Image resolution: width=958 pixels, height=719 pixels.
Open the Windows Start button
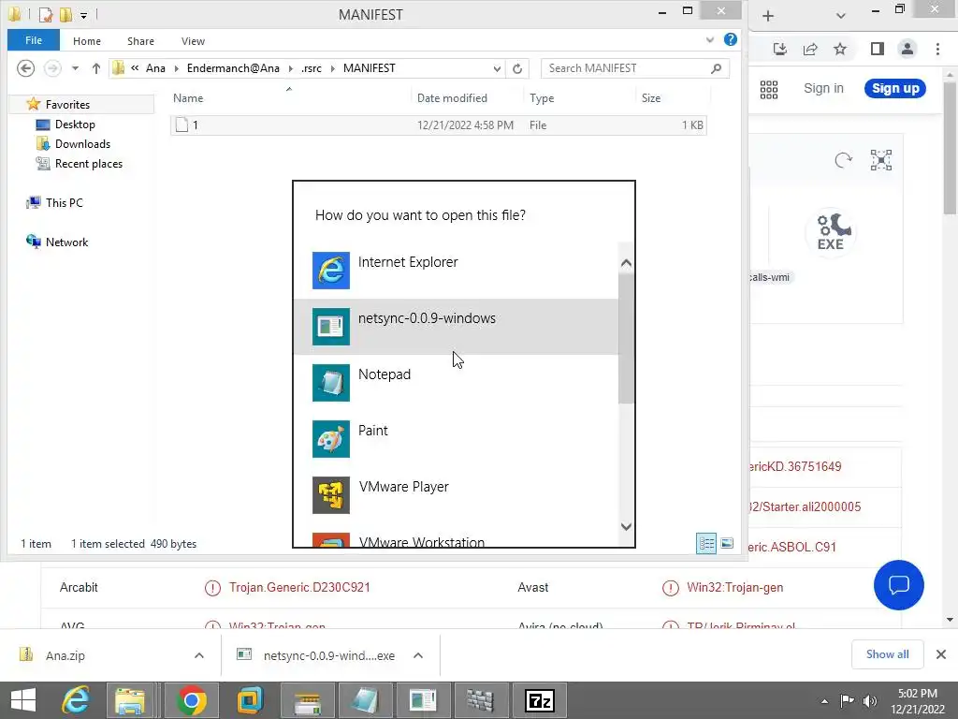(x=23, y=700)
